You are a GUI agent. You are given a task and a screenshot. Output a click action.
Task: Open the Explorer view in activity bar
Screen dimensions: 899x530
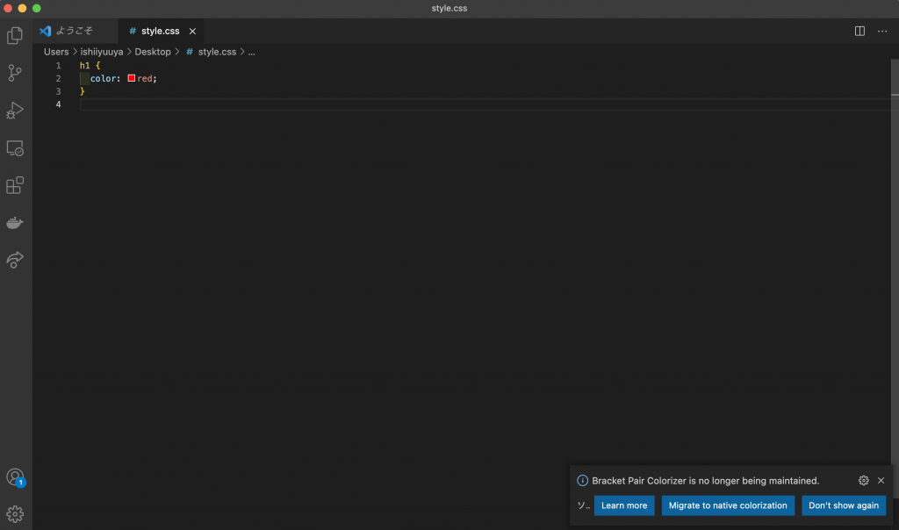point(15,36)
